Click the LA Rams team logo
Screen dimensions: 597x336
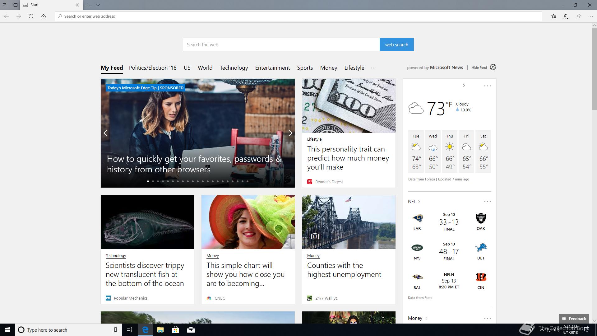tap(417, 218)
